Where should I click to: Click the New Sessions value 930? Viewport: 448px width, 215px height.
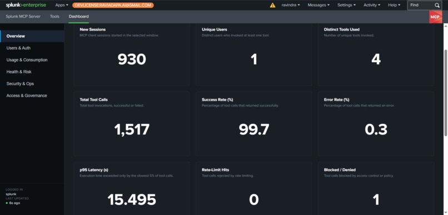tap(132, 59)
